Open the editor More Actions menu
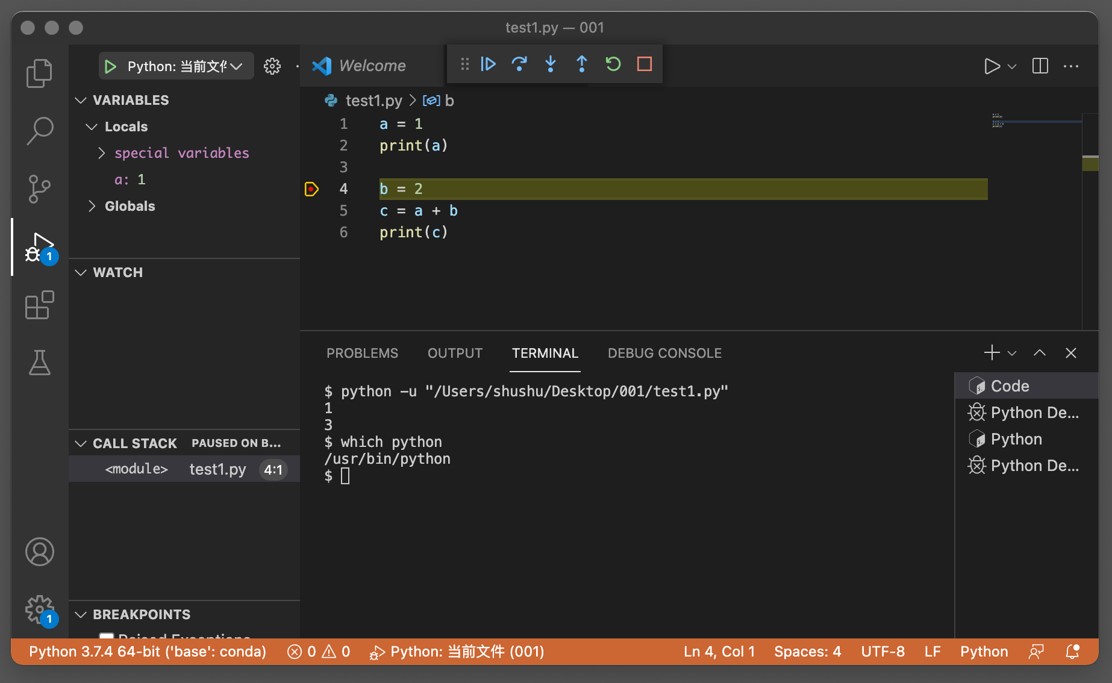The width and height of the screenshot is (1112, 683). 1071,66
